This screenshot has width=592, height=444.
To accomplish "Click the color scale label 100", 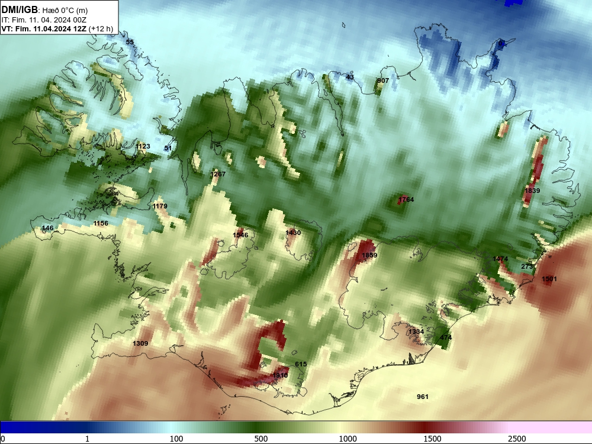I will coord(176,439).
